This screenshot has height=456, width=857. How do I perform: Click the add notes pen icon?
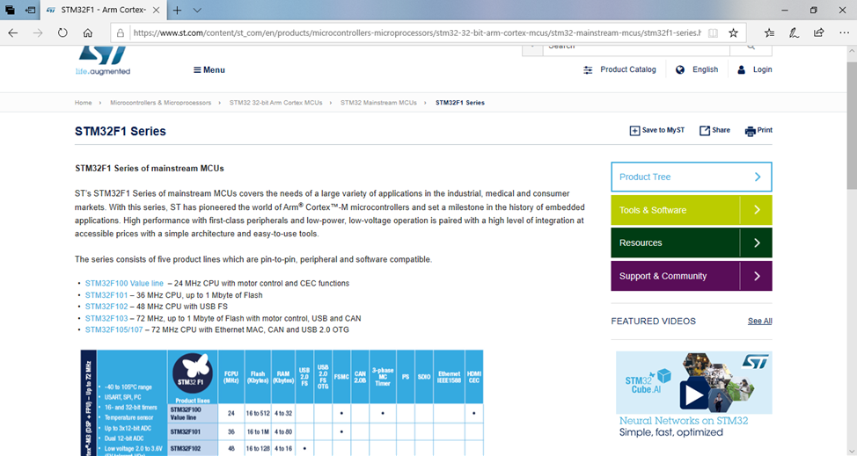(x=794, y=33)
